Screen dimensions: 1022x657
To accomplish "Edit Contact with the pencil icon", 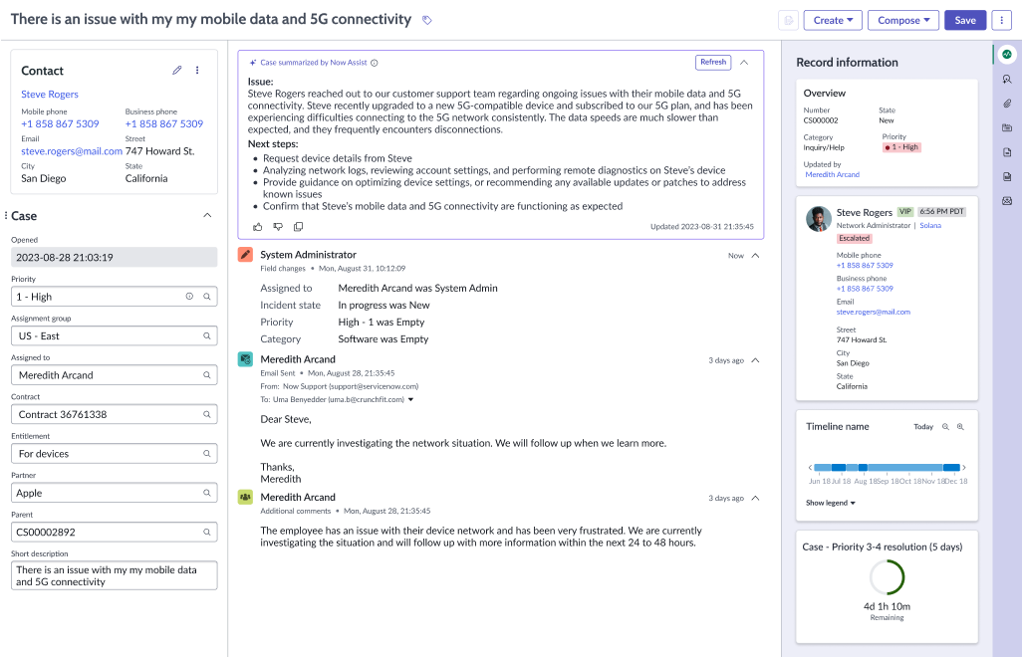I will tap(176, 71).
